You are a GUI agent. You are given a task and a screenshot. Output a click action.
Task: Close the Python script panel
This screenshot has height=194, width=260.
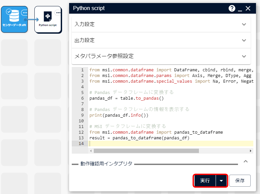point(248,8)
